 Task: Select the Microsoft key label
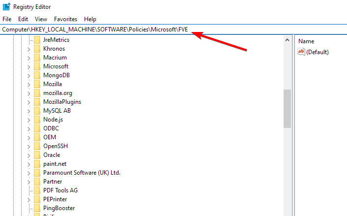[56, 66]
